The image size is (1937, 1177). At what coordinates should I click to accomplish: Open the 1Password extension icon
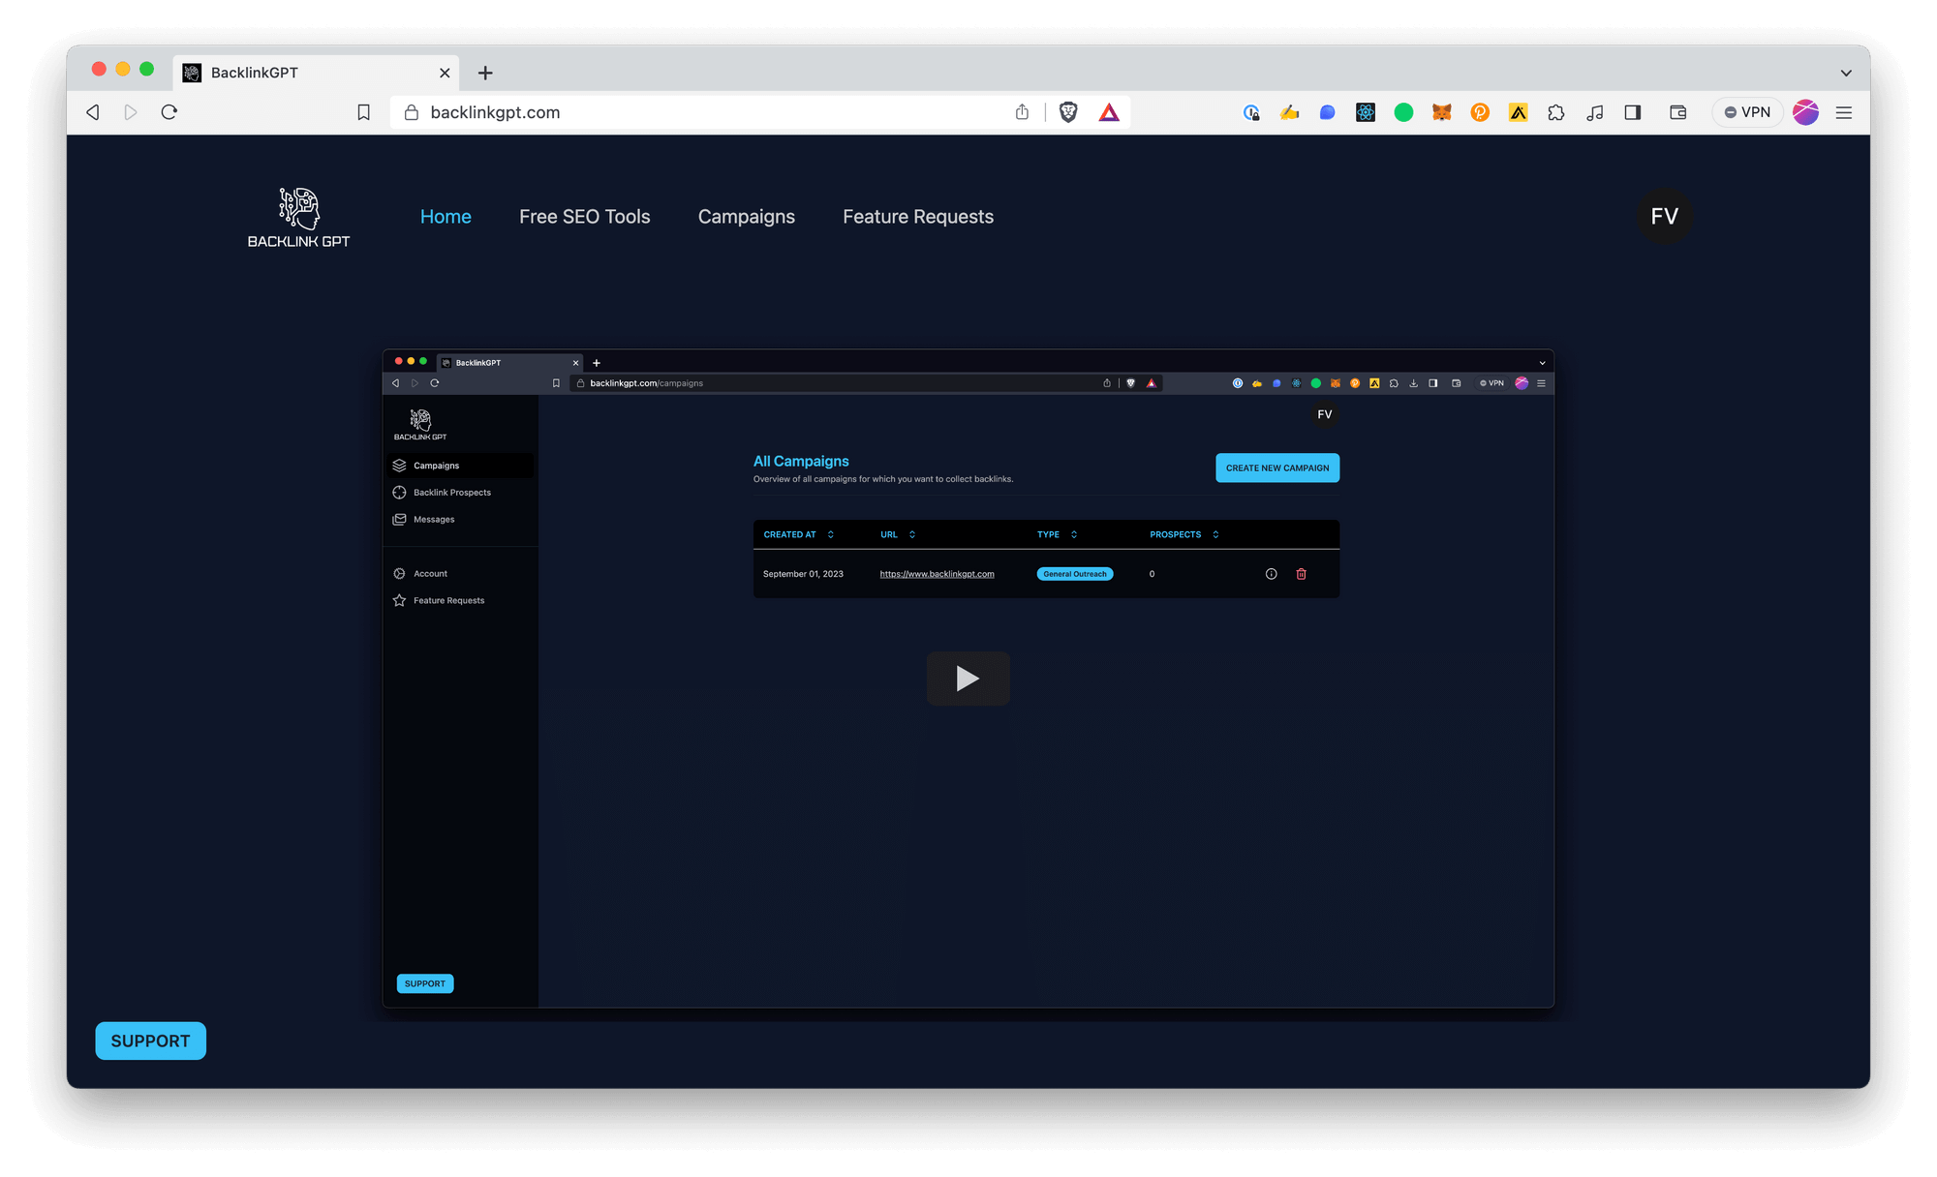click(1251, 112)
